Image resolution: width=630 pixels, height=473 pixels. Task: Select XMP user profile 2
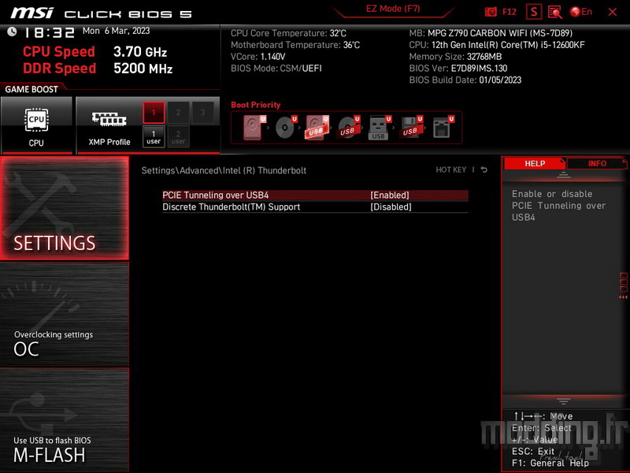tap(178, 136)
